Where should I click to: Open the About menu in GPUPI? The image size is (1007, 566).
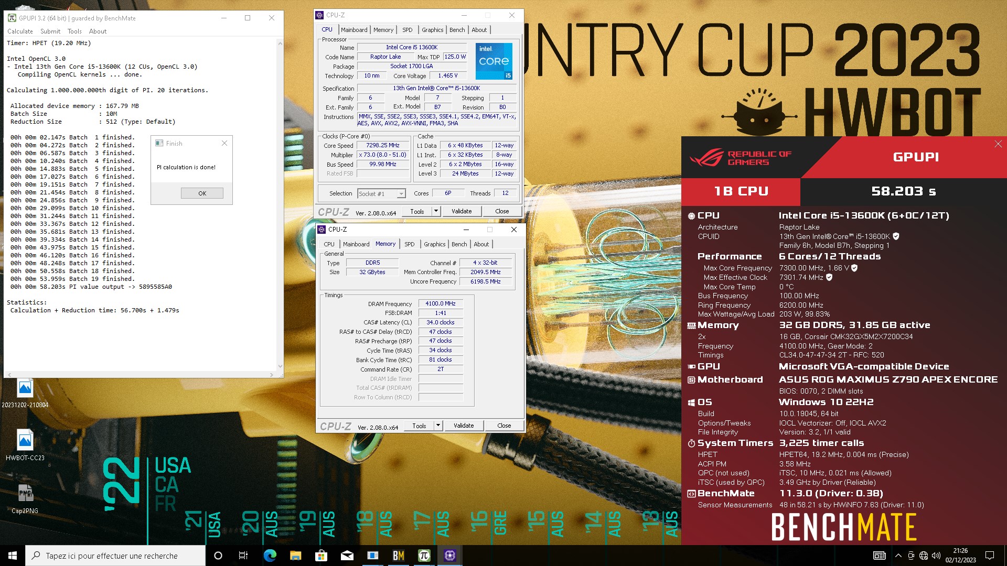(x=98, y=31)
